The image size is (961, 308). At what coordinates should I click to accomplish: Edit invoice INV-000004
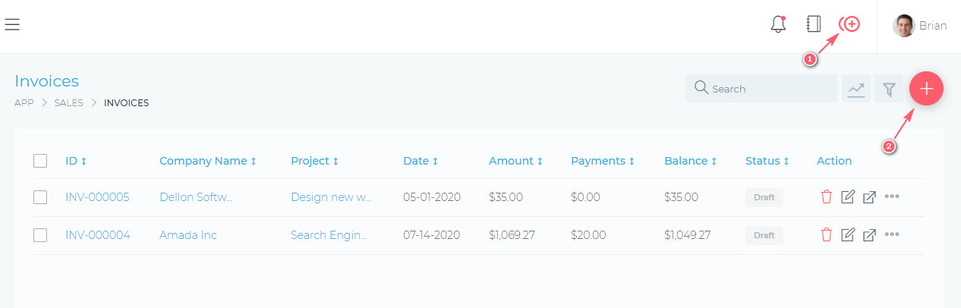click(848, 235)
